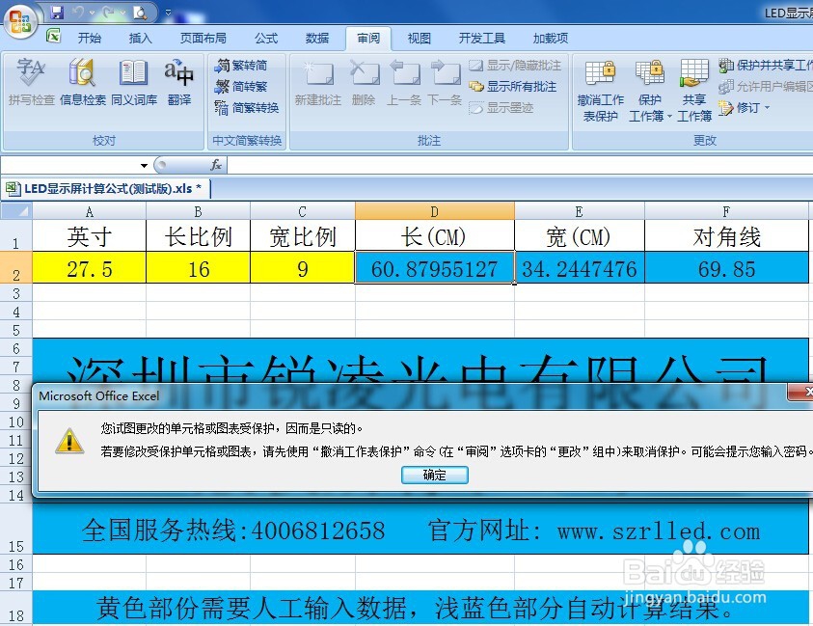Open the Name Box dropdown arrow
This screenshot has width=813, height=626.
click(x=144, y=166)
